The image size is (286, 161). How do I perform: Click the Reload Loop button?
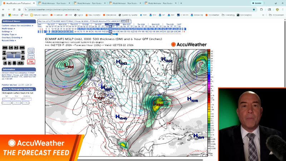point(31,56)
